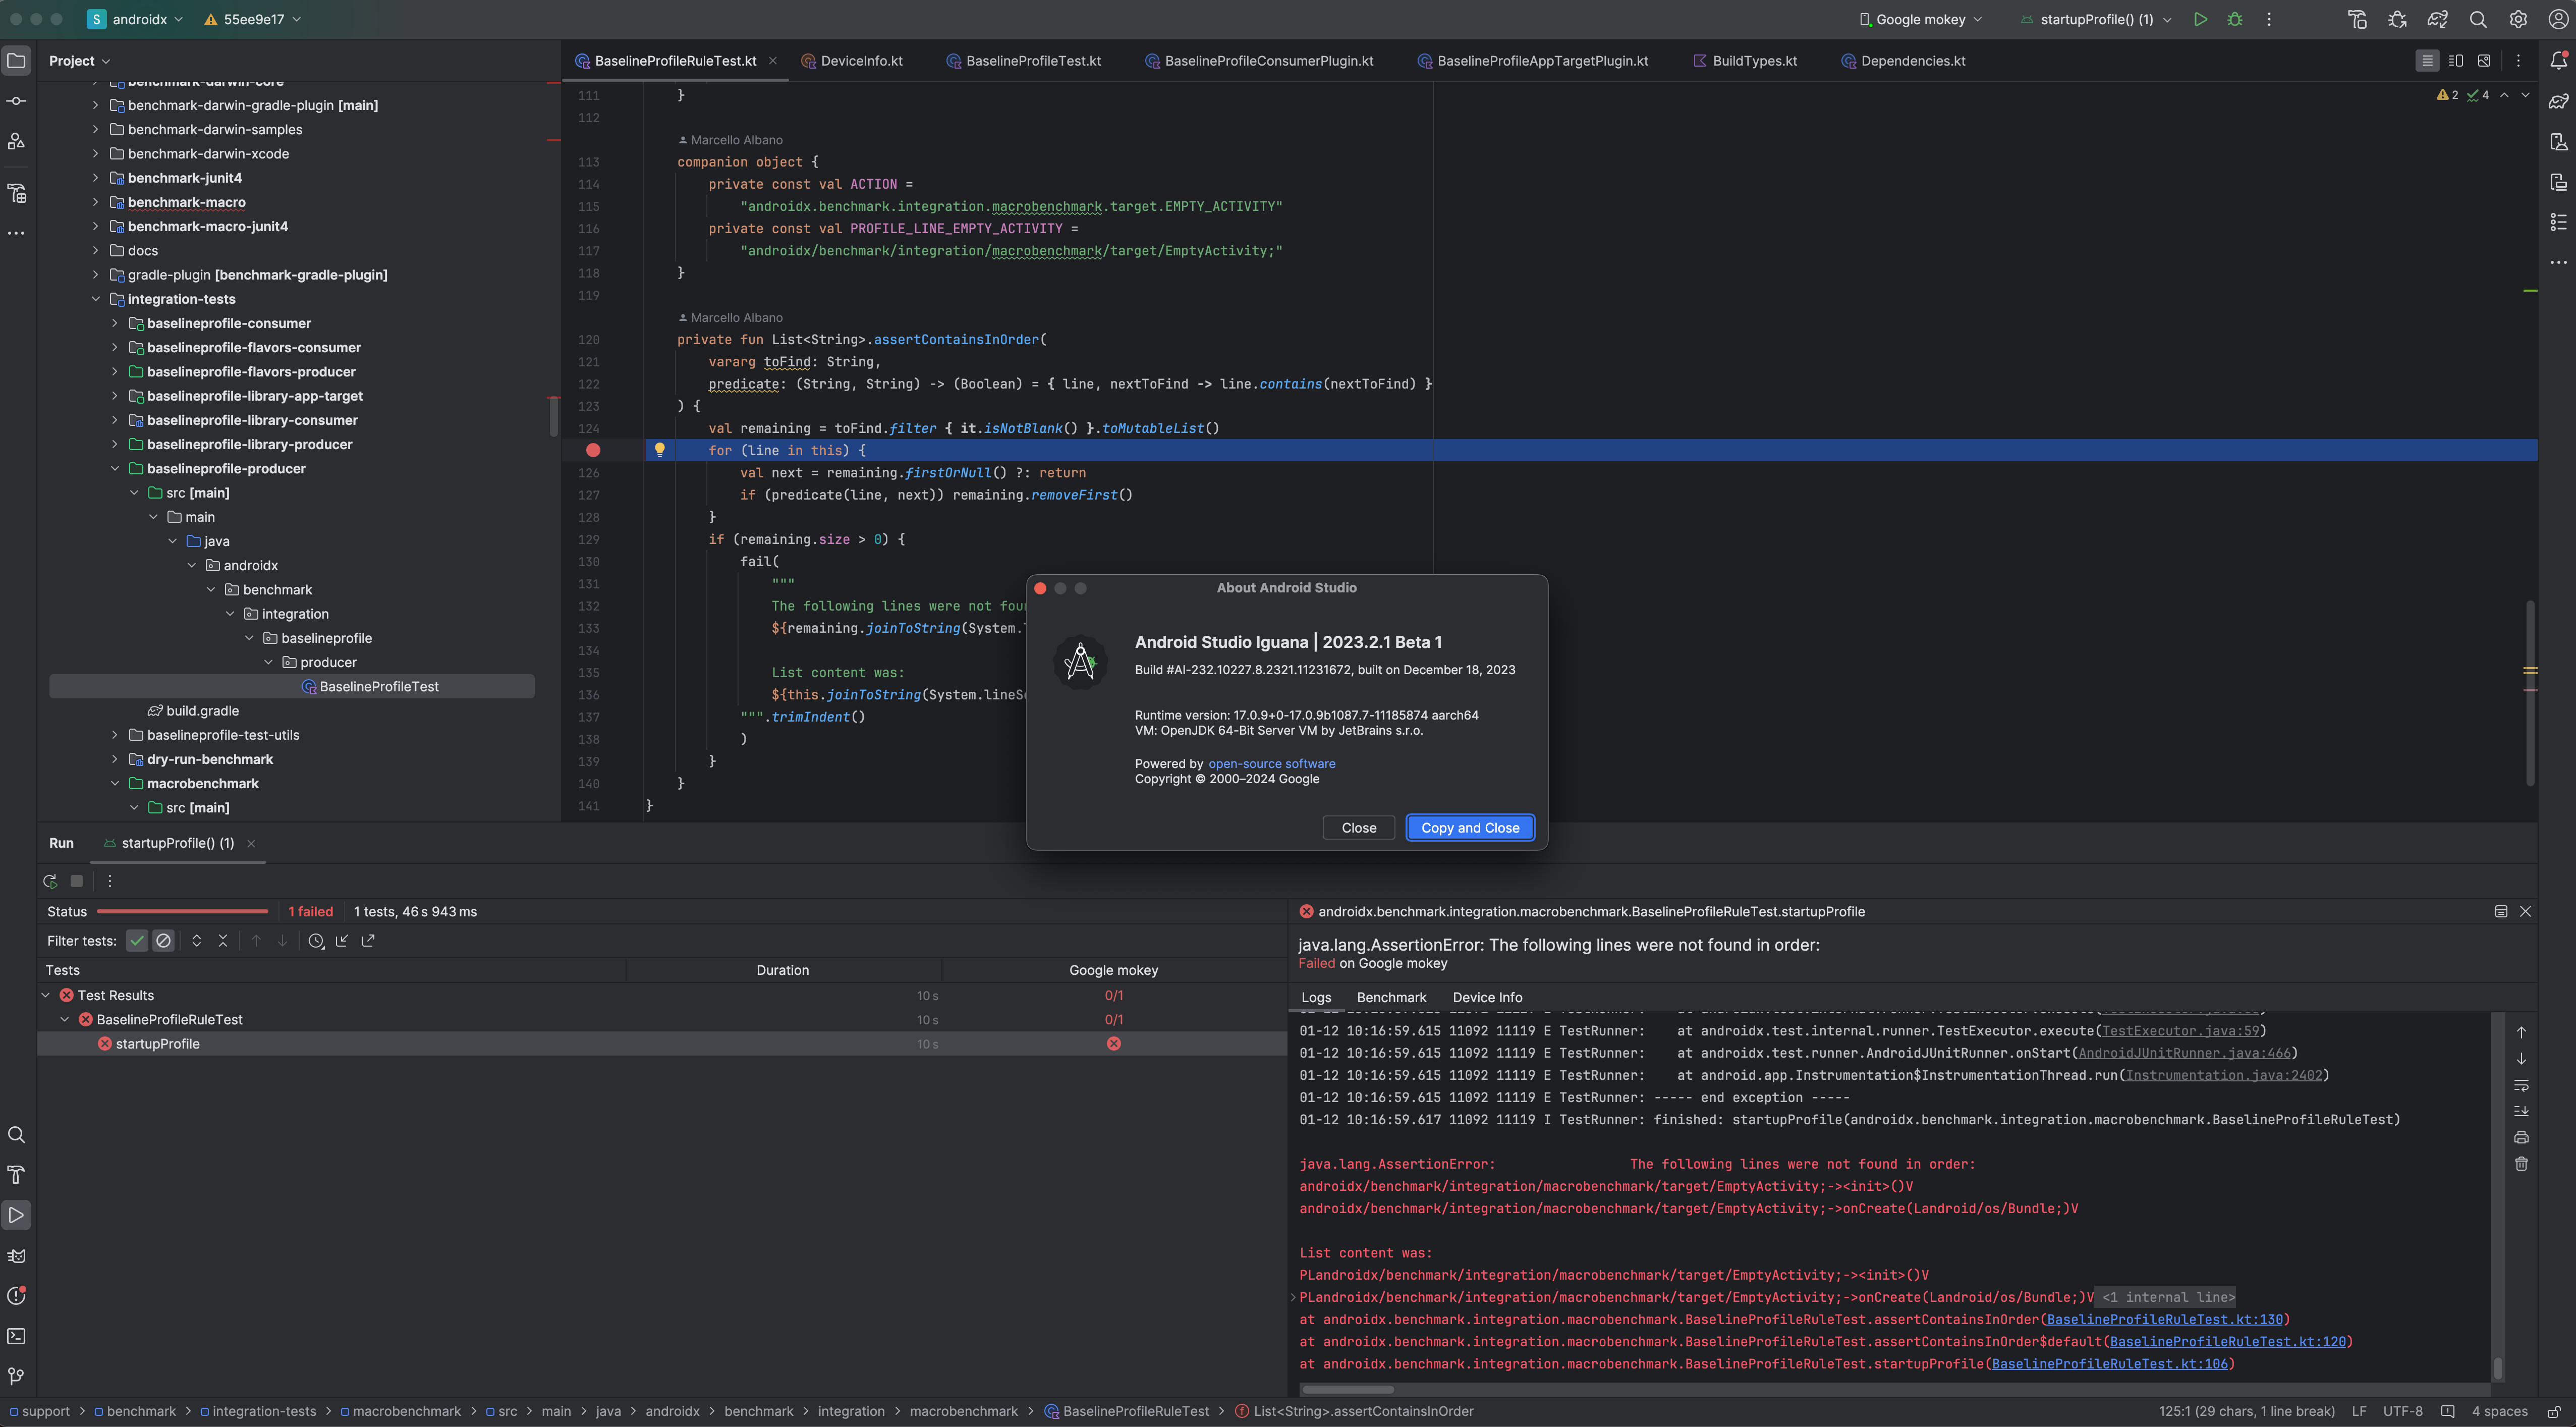This screenshot has height=1427, width=2576.
Task: Open the Google mokey device dropdown
Action: pyautogui.click(x=1920, y=19)
